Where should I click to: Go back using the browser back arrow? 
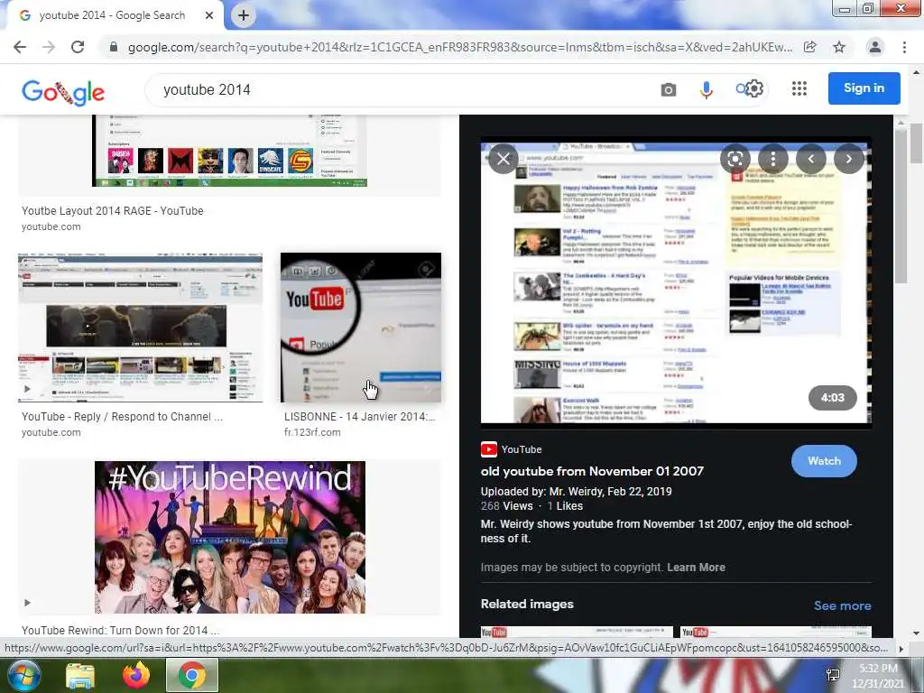(x=20, y=47)
